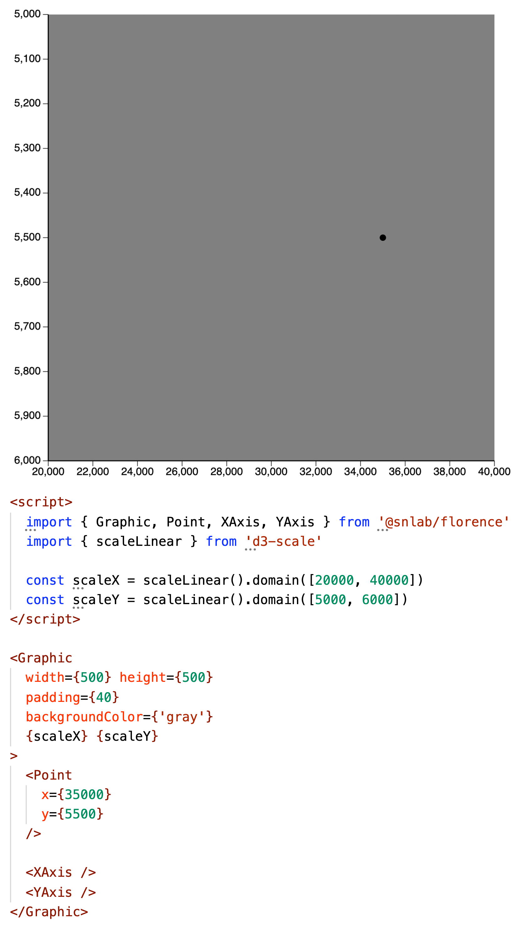
Task: Click the black data point in the chart
Action: [x=383, y=238]
